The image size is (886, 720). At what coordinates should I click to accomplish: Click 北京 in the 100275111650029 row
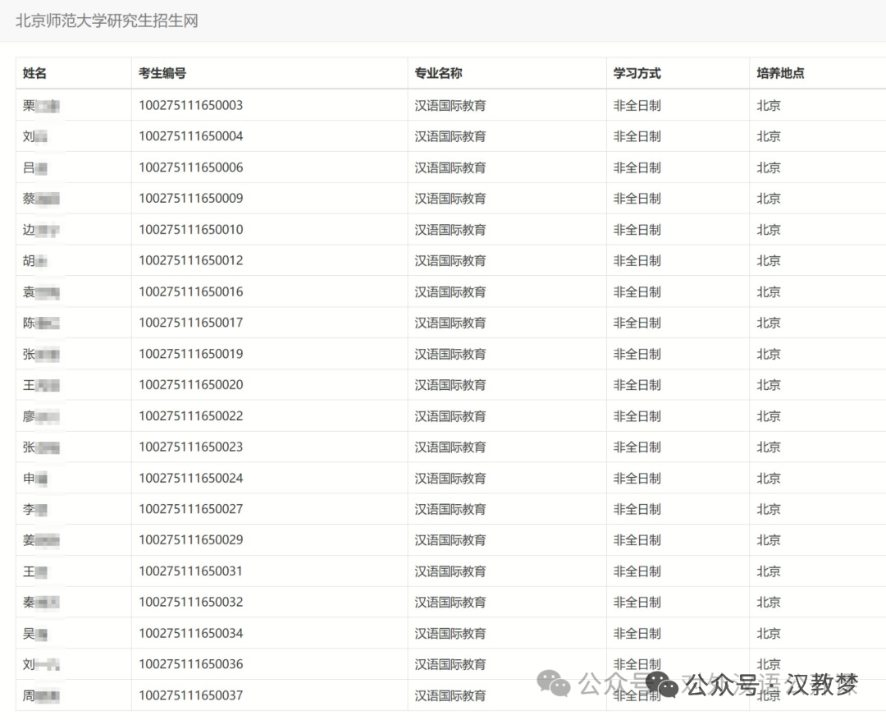point(769,540)
